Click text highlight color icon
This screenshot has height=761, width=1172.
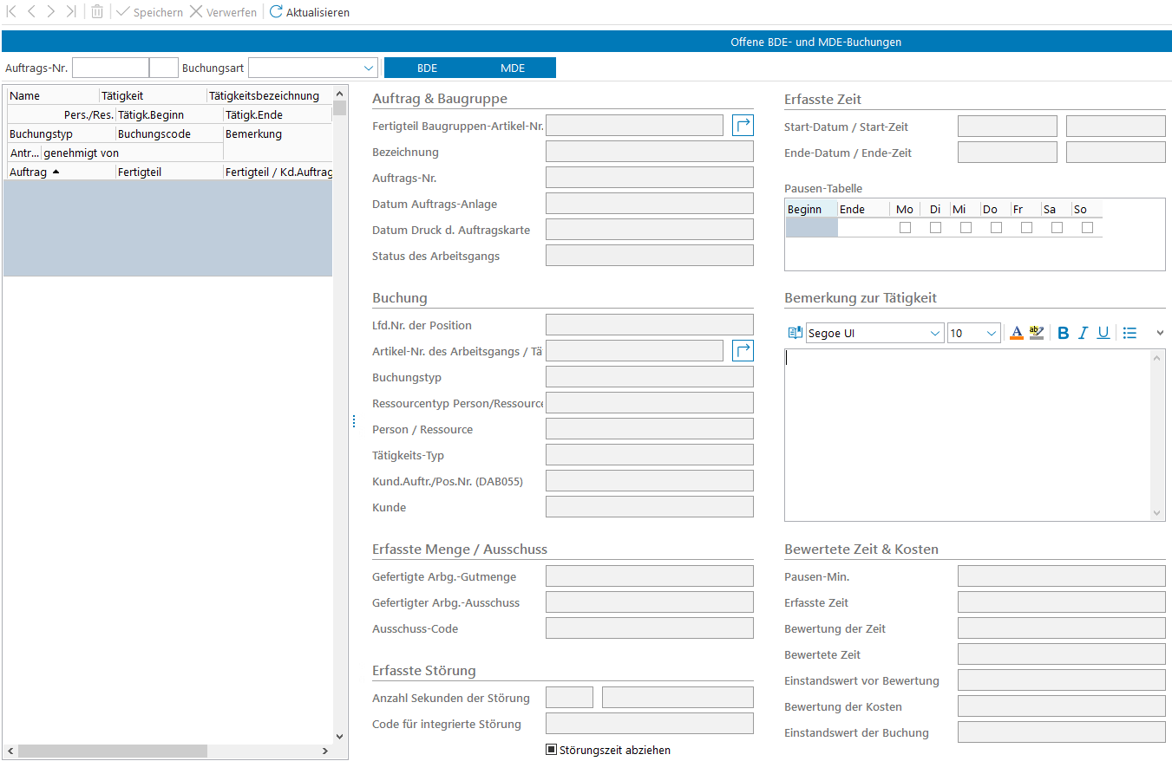coord(1036,333)
